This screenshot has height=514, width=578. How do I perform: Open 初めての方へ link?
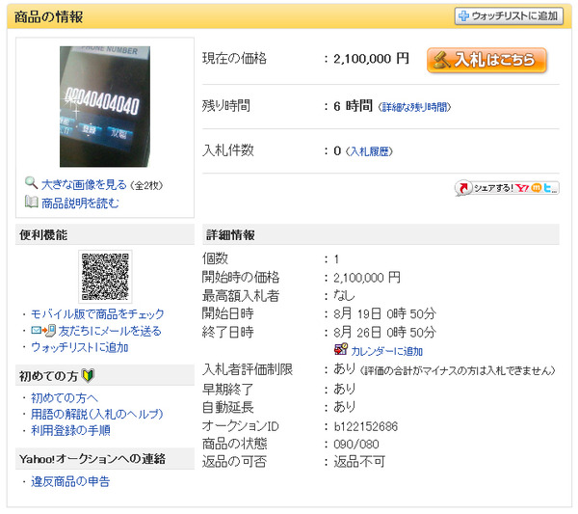pos(65,397)
